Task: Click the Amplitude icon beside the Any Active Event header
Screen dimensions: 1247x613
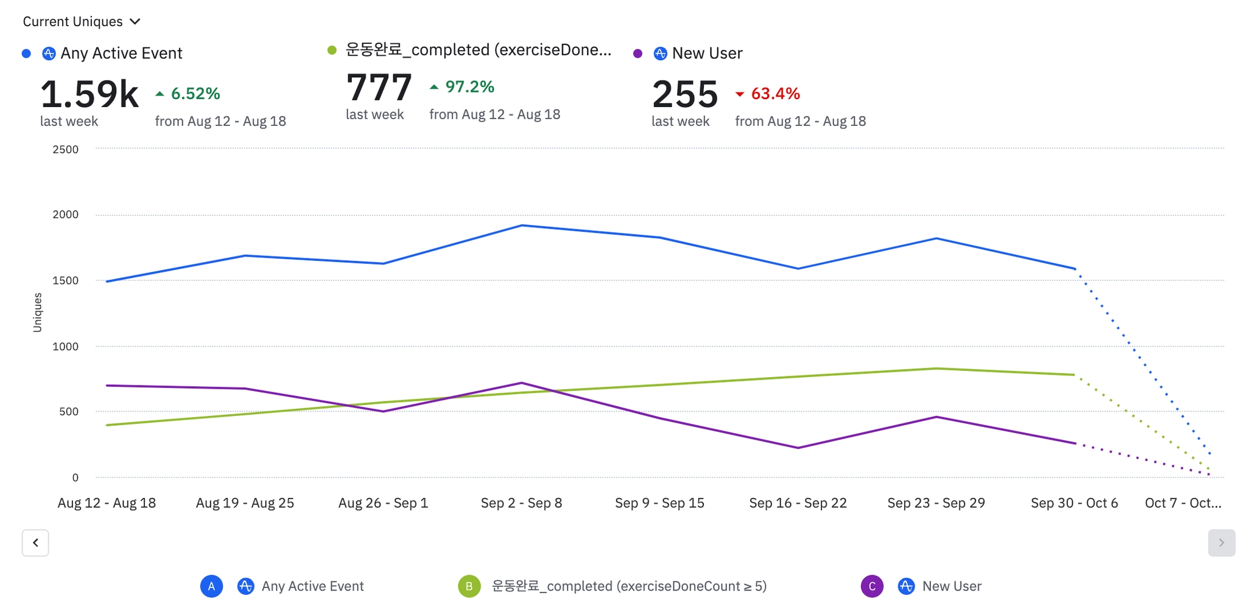Action: coord(49,54)
